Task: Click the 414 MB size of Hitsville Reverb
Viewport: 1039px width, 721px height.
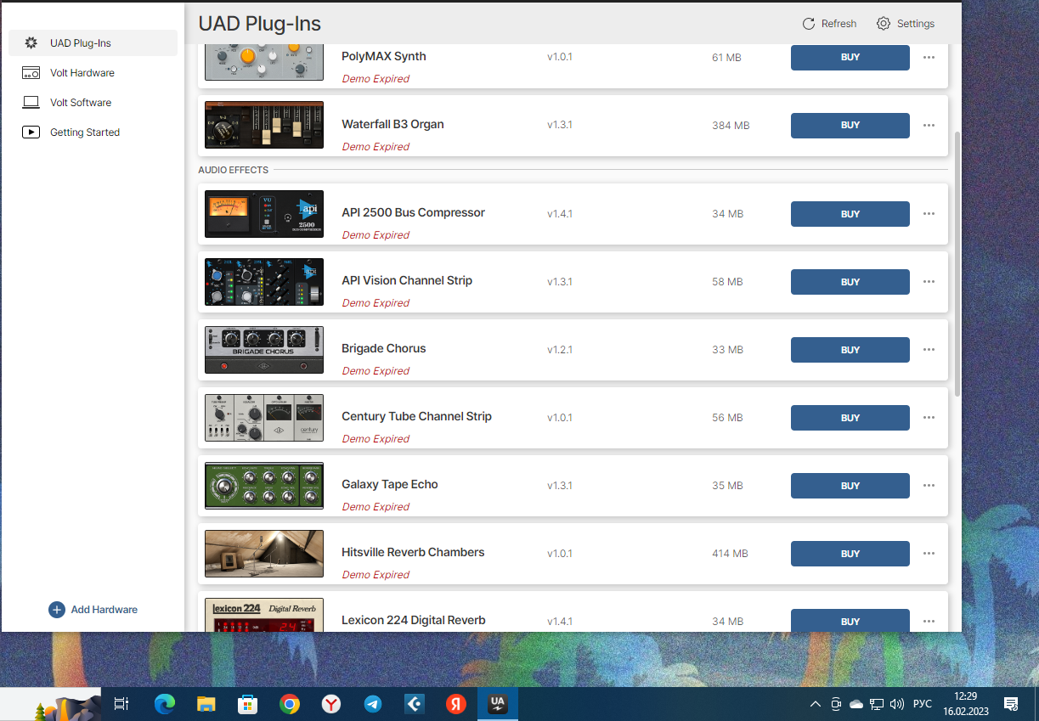Action: [730, 554]
